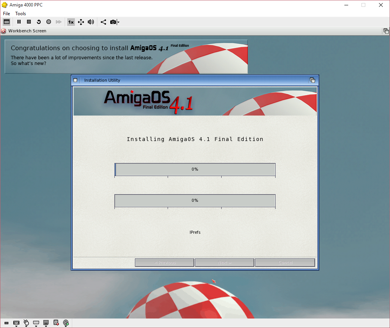Open the File menu
Viewport: 390px width, 328px height.
(6, 13)
